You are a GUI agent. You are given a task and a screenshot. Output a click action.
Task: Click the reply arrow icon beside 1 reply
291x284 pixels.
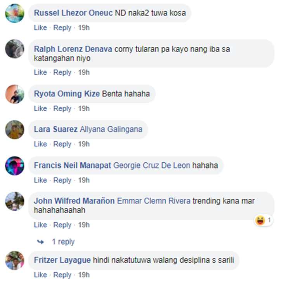click(40, 242)
